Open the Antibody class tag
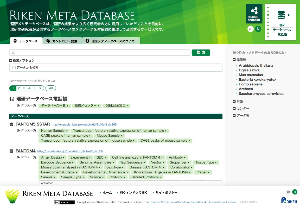Image resolution: width=300 pixels, height=207 pixels. coord(177,158)
